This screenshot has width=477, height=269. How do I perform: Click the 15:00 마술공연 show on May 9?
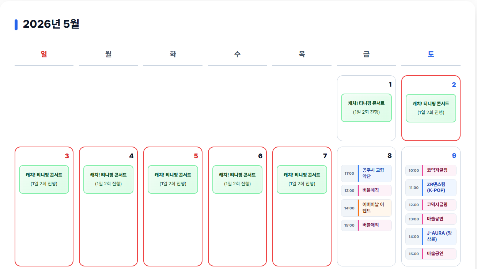tap(431, 254)
